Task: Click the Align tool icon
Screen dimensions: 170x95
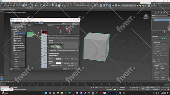Action: [x=91, y=5]
